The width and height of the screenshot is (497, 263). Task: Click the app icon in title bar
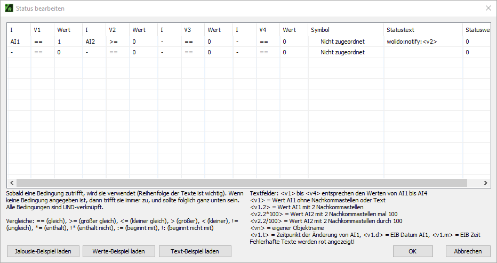(x=9, y=8)
